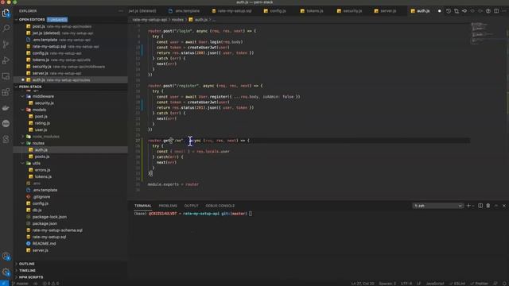
Task: Select the OUTPUT panel tab
Action: (191, 206)
